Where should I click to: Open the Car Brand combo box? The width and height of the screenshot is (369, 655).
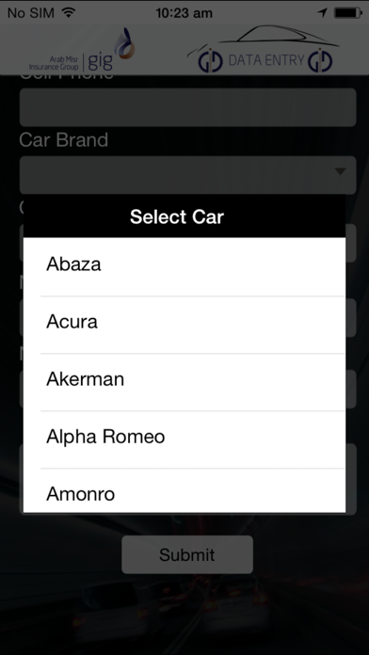point(187,175)
